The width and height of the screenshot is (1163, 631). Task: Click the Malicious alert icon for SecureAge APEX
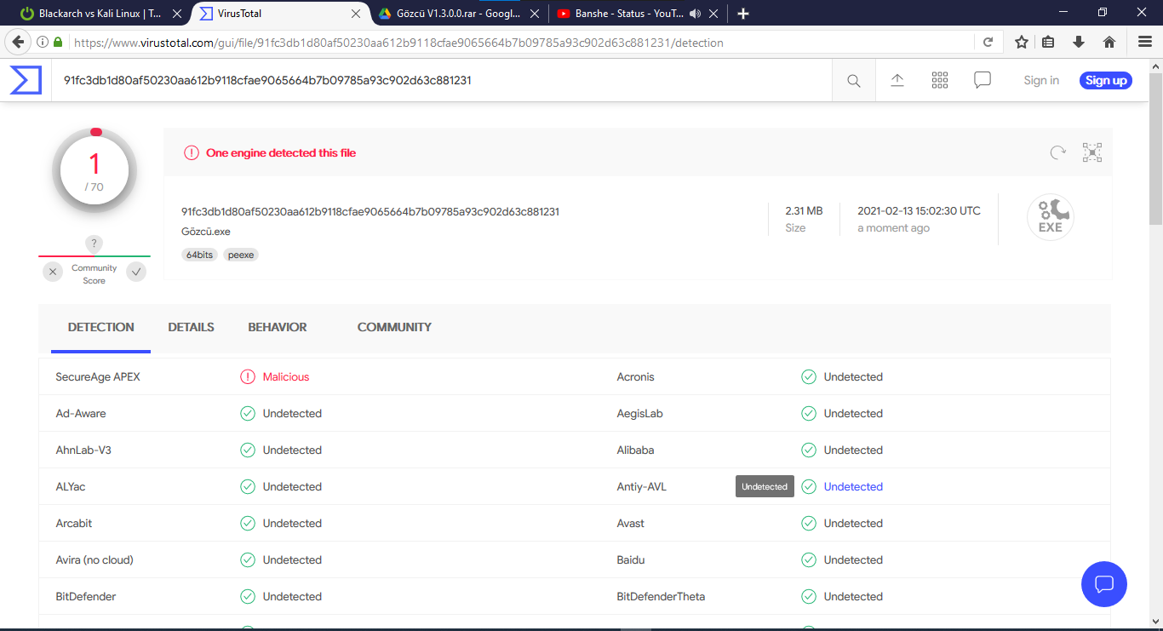(x=248, y=376)
